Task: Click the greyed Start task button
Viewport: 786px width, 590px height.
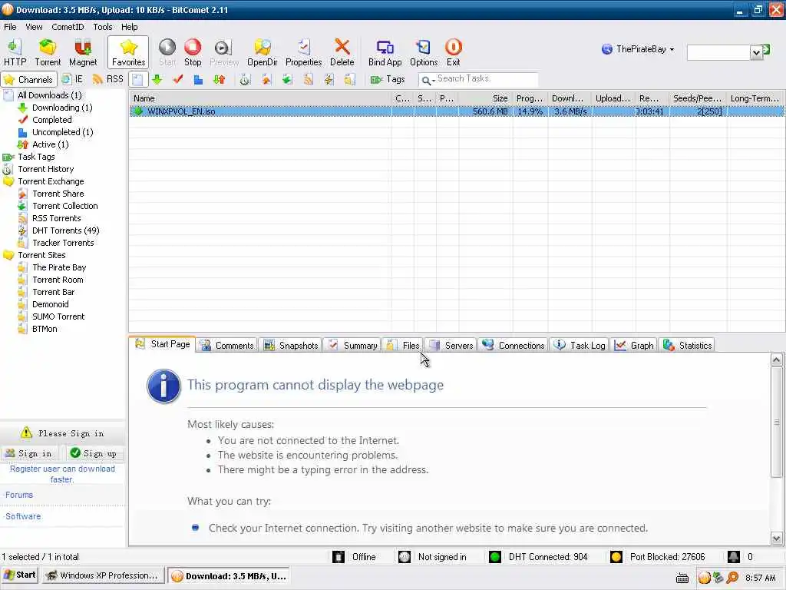Action: click(x=167, y=53)
